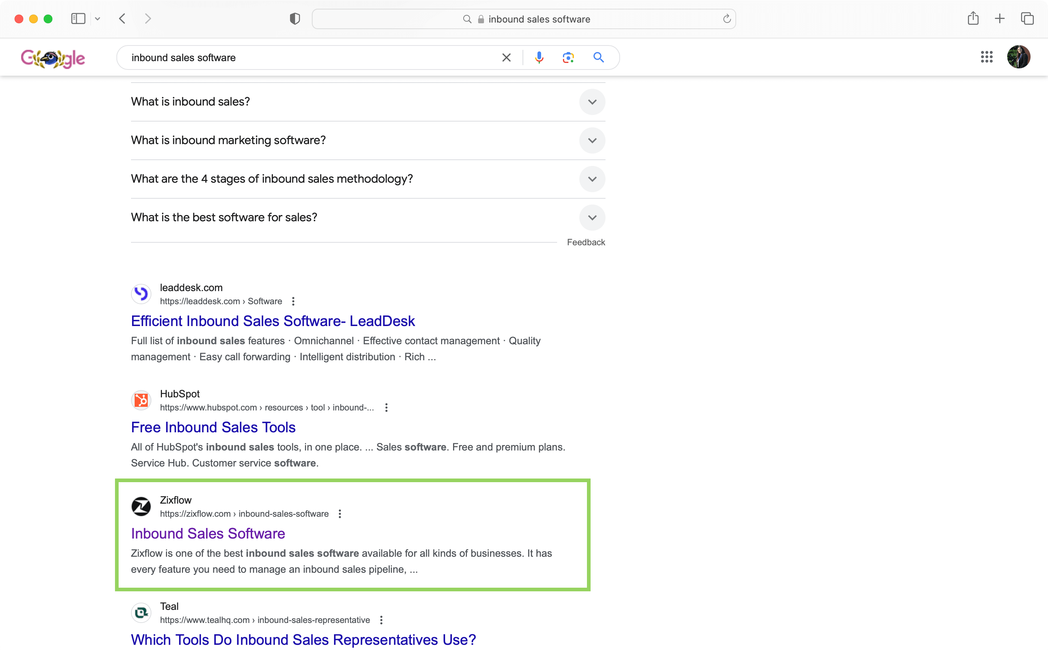Open the Google account profile picture
1048x655 pixels.
[1019, 57]
